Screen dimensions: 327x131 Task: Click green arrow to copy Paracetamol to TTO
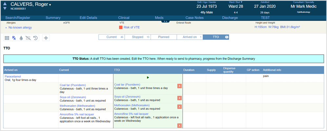(148, 78)
